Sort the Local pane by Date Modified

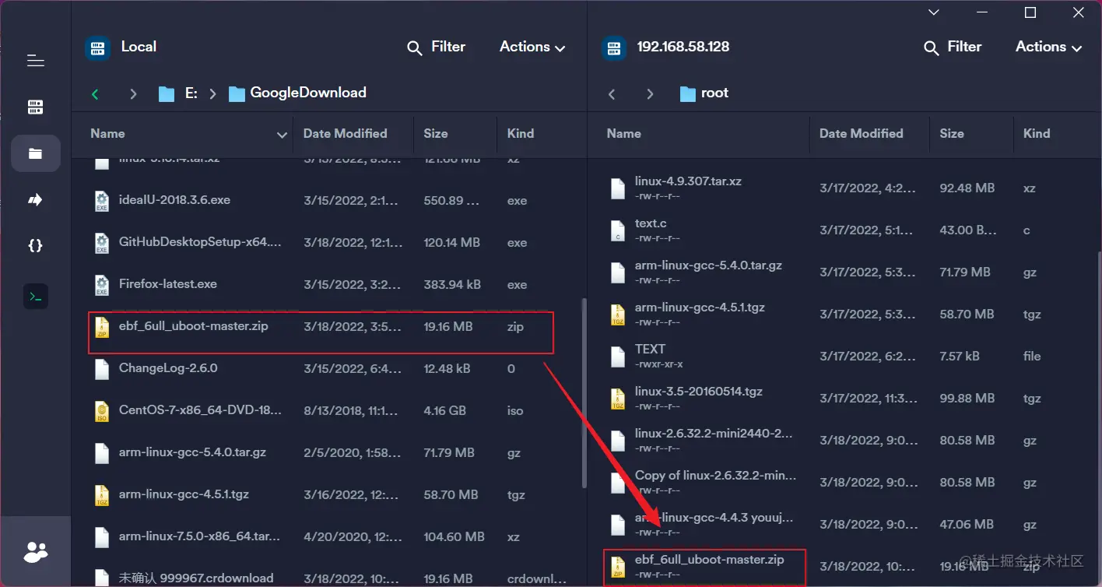pos(345,133)
